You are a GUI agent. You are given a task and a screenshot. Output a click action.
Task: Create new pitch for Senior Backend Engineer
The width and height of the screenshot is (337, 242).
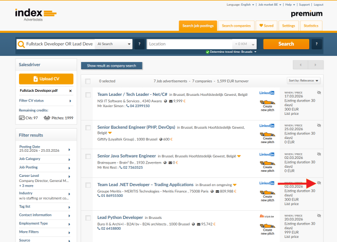click(267, 138)
